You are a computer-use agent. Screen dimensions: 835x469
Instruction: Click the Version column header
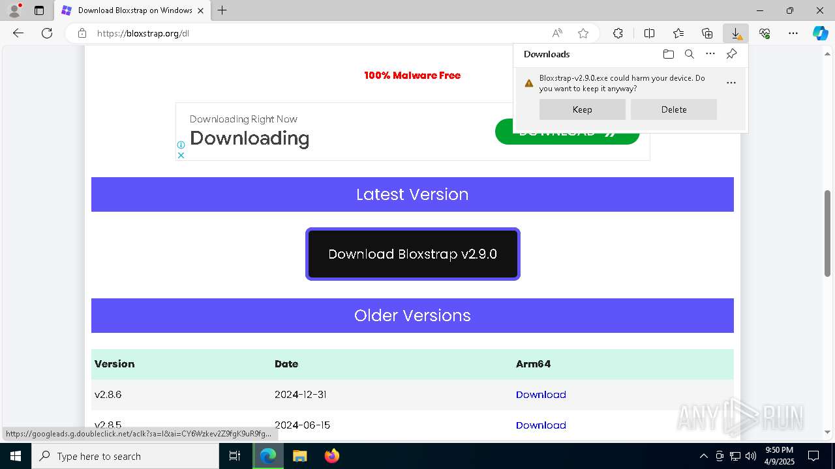(115, 364)
